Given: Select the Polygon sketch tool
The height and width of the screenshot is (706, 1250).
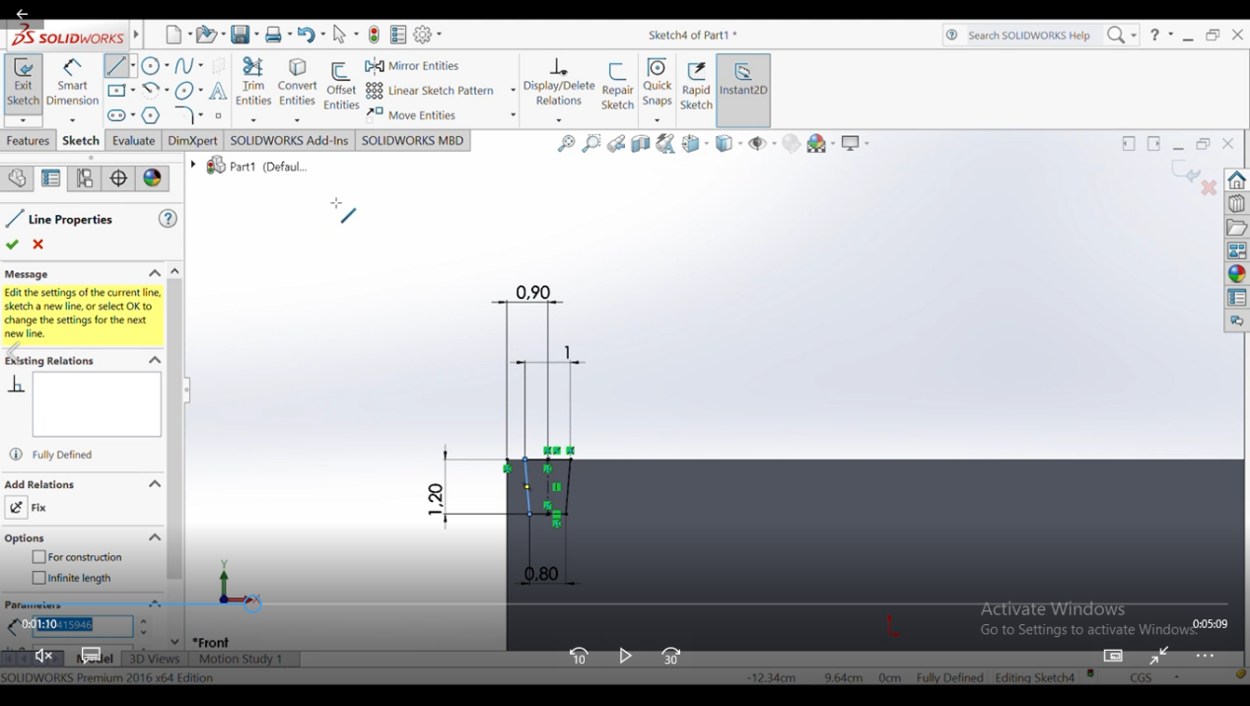Looking at the screenshot, I should coord(150,115).
